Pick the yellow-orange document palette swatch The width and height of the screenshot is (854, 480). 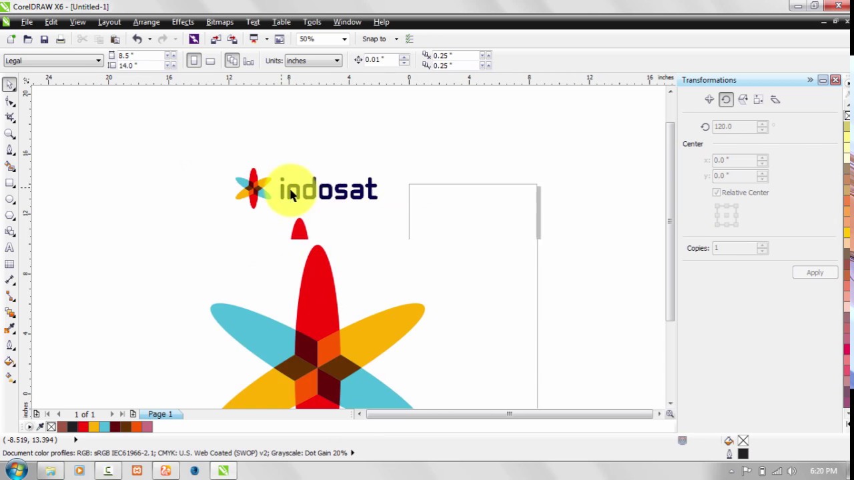point(94,427)
